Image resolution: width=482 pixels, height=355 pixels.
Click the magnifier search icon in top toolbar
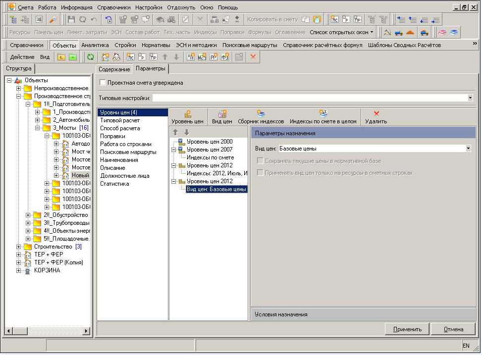tap(53, 20)
